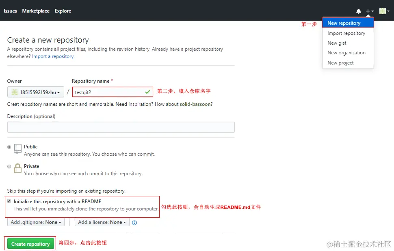
Task: Select the Private radio button
Action: 9,167
